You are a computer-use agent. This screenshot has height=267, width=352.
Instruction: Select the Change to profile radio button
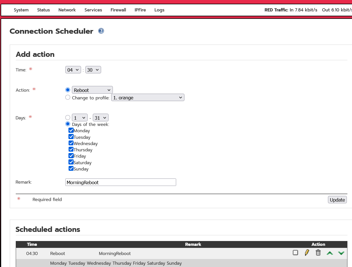[x=68, y=97]
